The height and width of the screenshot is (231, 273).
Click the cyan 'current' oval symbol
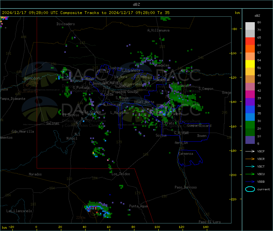pos(250,189)
